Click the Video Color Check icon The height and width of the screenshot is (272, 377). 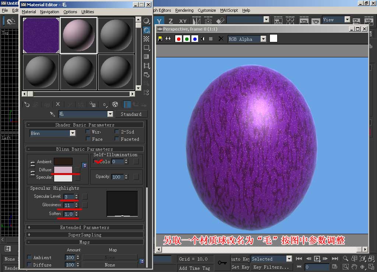pyautogui.click(x=147, y=57)
